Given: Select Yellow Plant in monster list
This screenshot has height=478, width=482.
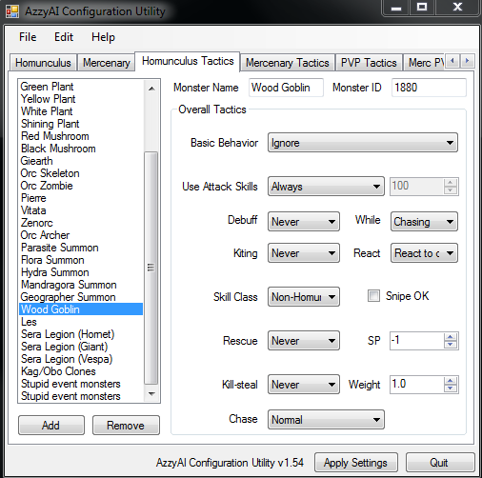Looking at the screenshot, I should [81, 99].
